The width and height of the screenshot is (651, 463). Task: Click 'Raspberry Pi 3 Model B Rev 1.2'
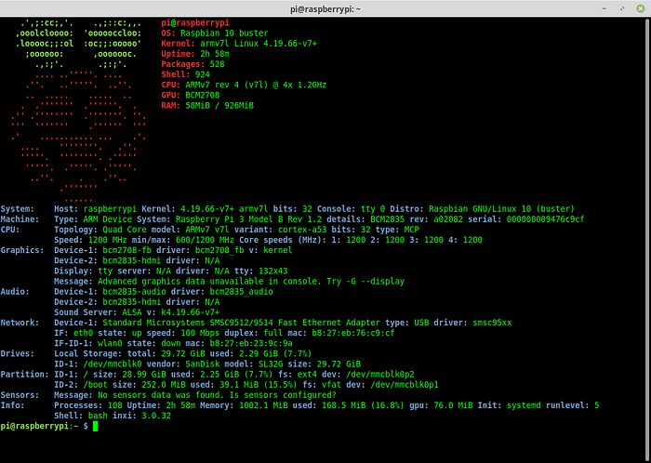(x=249, y=219)
